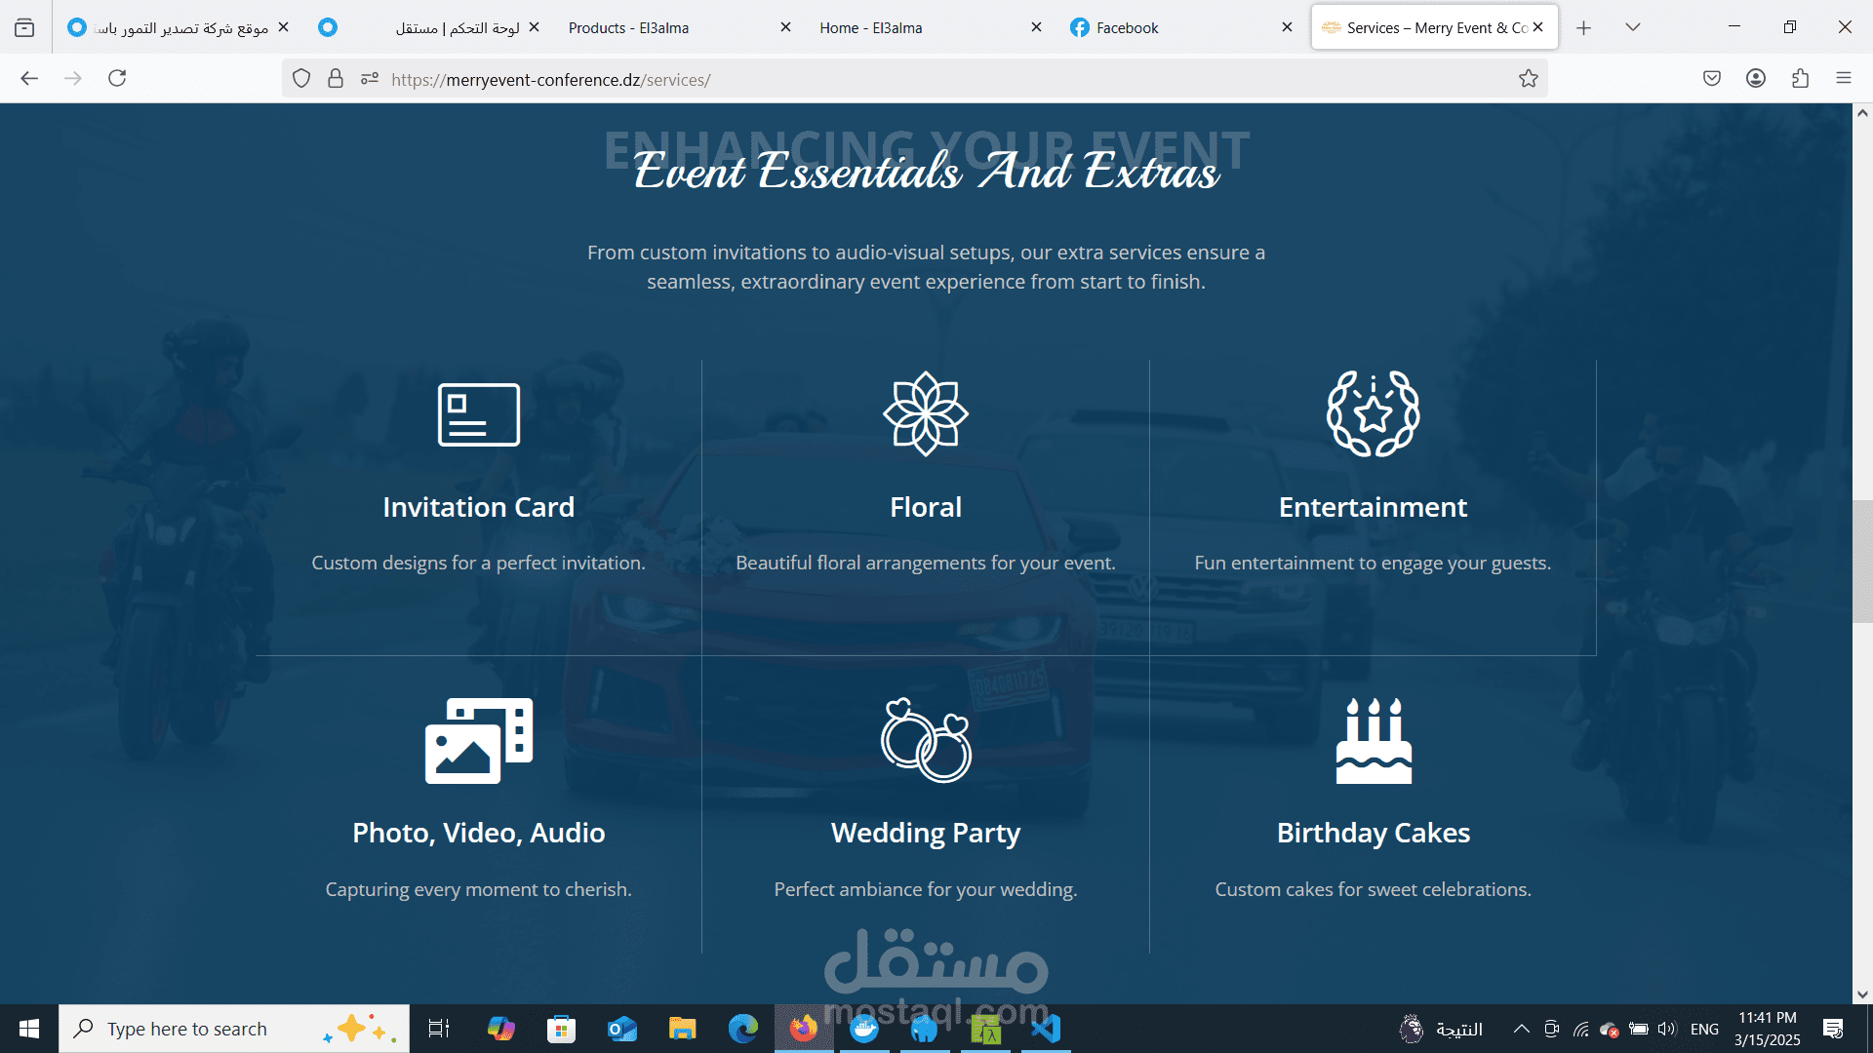
Task: Switch to the Facebook tab
Action: point(1127,27)
